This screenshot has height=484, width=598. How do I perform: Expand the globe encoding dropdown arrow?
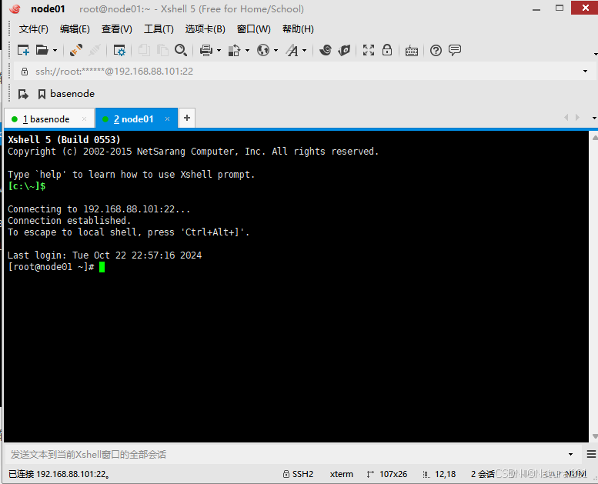(276, 50)
